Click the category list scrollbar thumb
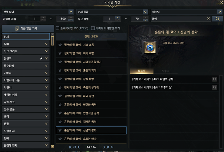The width and height of the screenshot is (224, 152). 53,41
